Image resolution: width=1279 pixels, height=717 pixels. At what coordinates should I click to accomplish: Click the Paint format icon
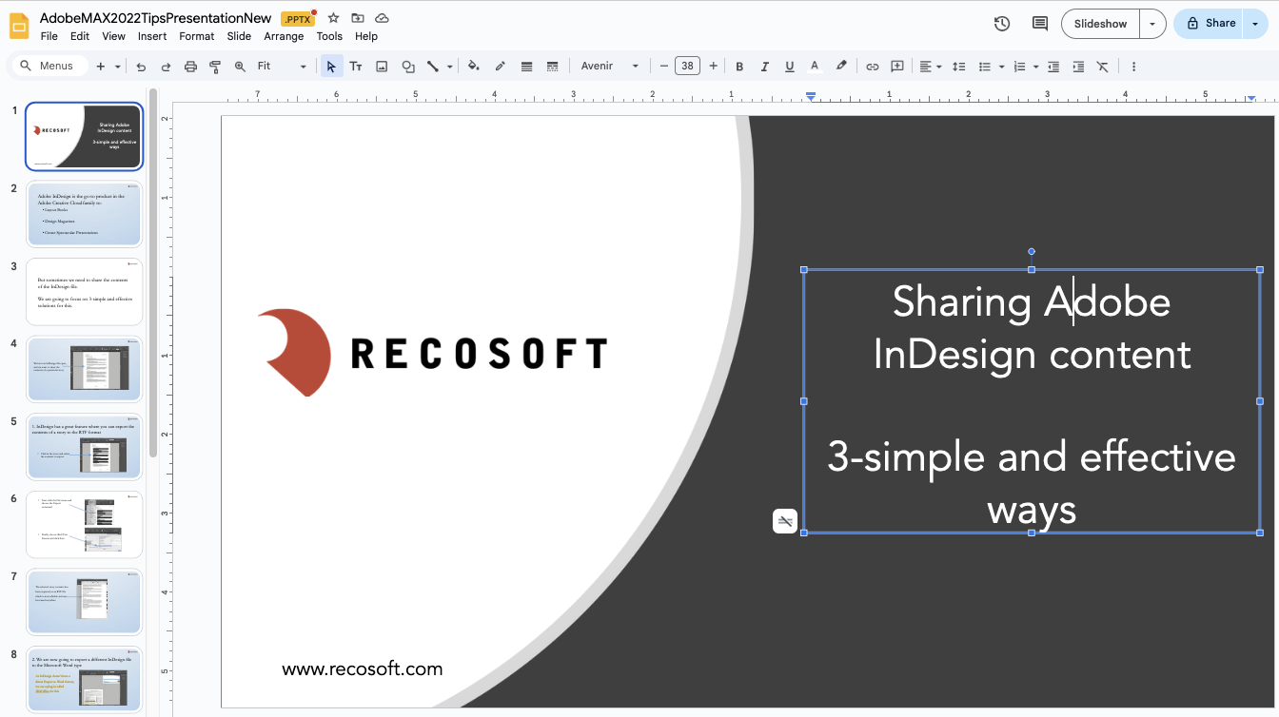(216, 66)
